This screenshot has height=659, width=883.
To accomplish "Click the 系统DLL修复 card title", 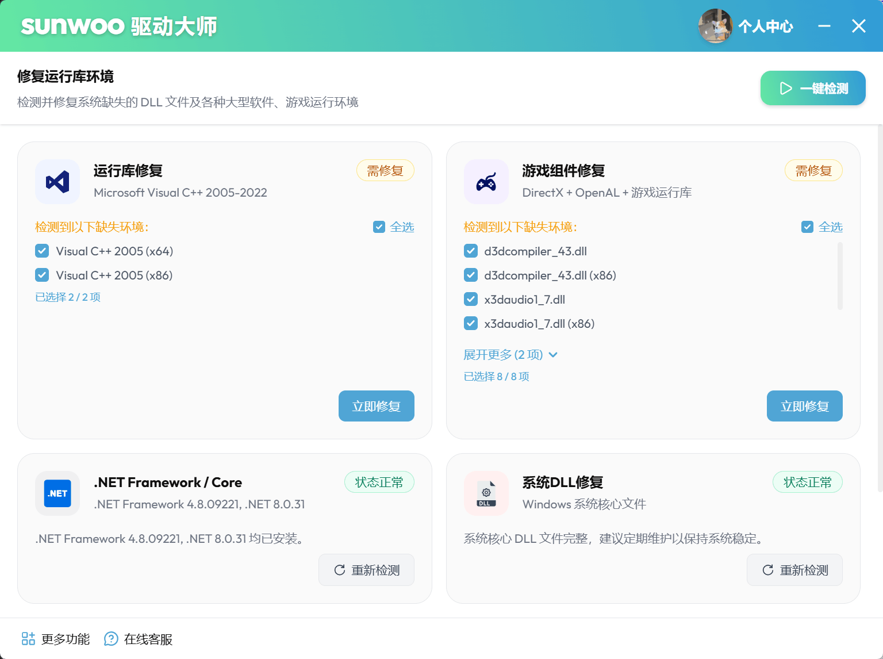I will 563,482.
